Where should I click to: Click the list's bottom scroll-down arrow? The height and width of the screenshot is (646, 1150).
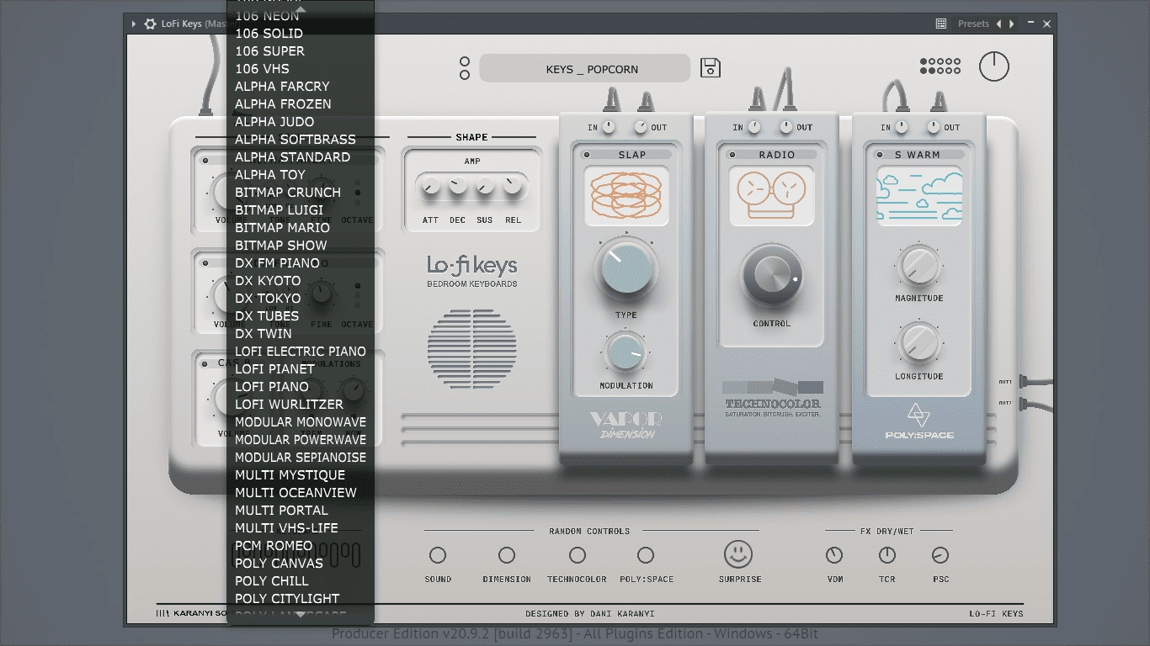point(301,615)
